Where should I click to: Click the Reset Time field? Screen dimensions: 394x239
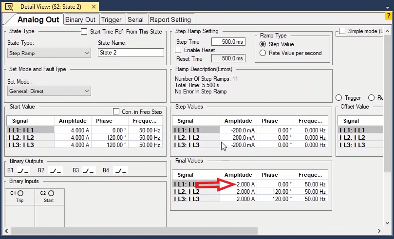coord(228,58)
